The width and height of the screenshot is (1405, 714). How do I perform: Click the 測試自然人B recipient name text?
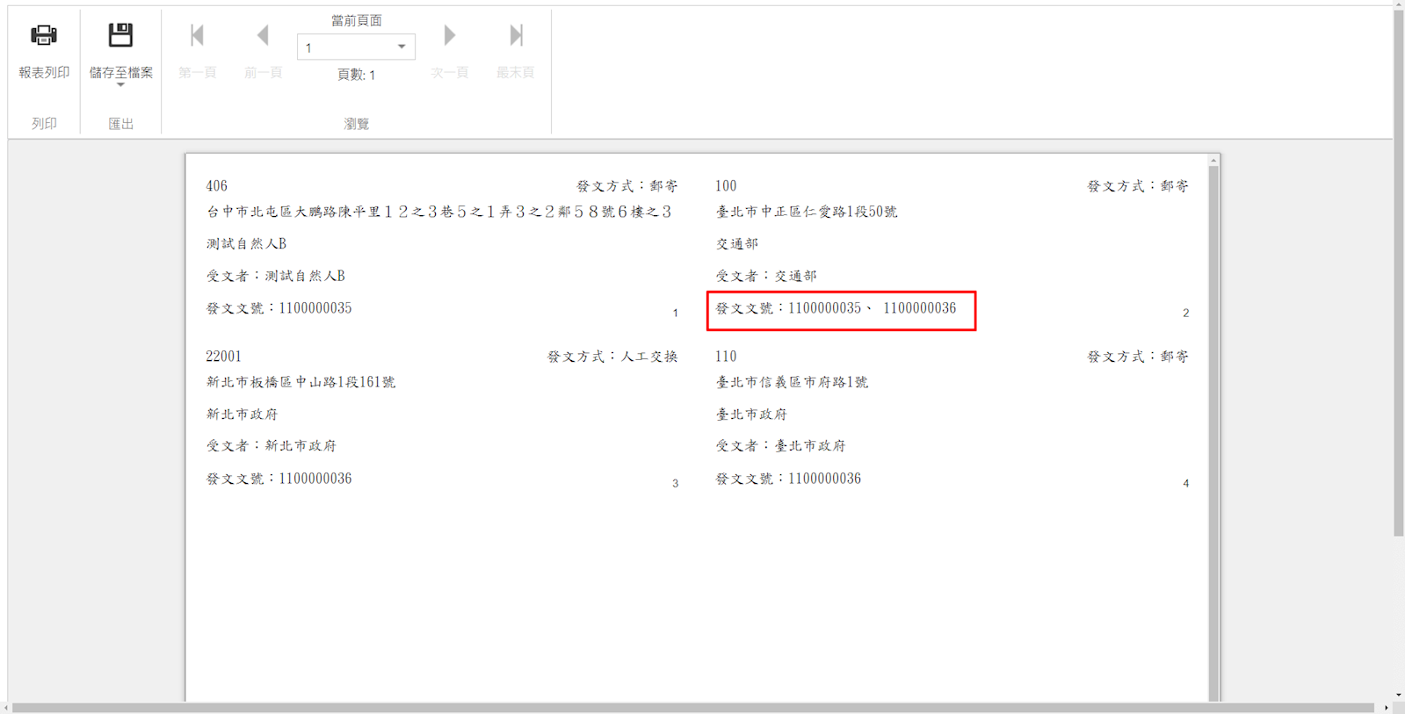tap(246, 244)
